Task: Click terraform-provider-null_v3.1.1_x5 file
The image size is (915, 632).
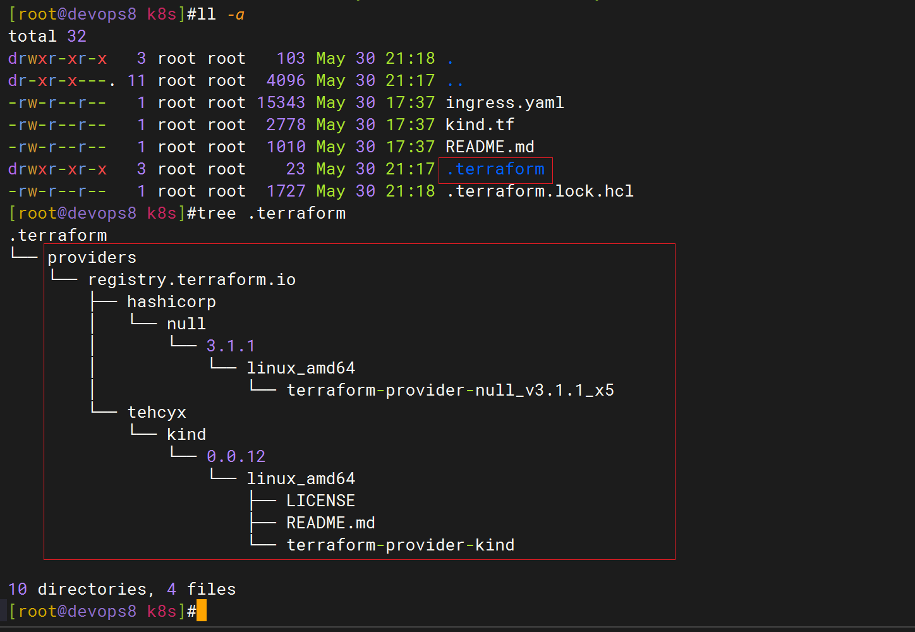Action: point(450,390)
